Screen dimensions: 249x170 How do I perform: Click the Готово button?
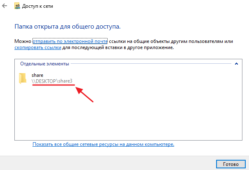(x=231, y=164)
